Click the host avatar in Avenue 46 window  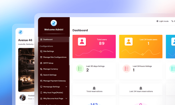coord(23,98)
